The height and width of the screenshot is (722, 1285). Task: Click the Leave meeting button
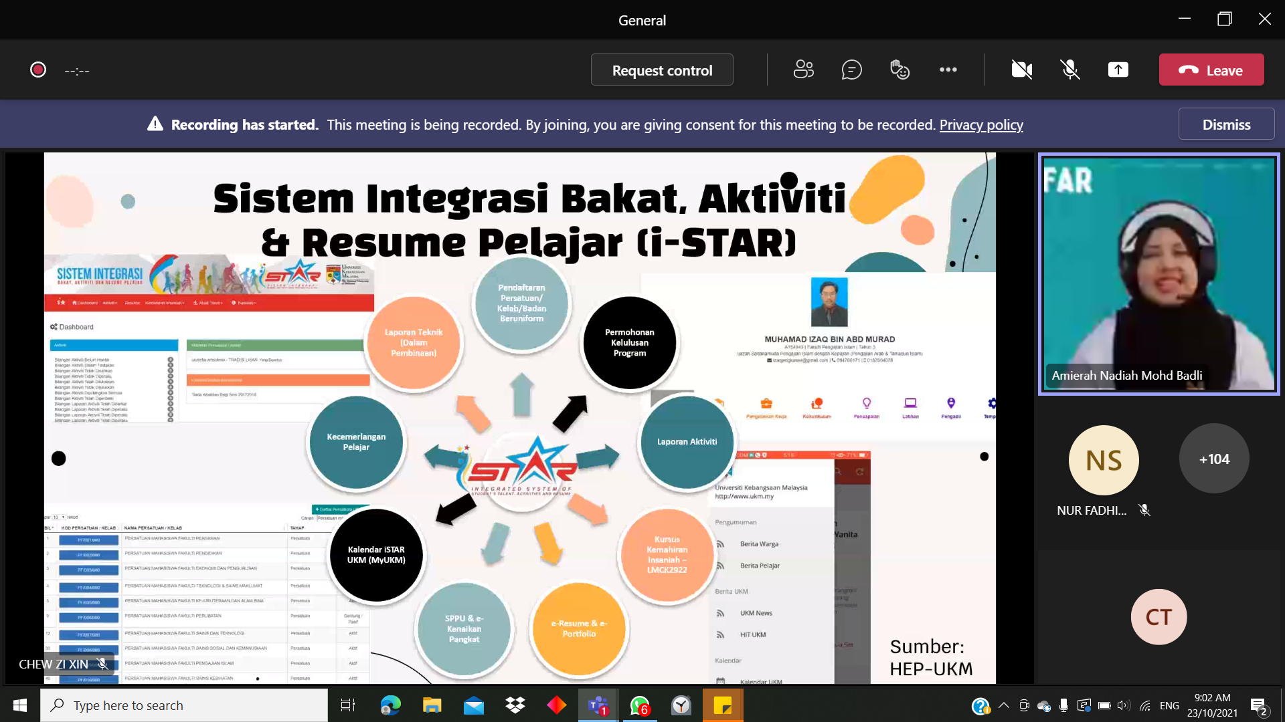coord(1211,70)
